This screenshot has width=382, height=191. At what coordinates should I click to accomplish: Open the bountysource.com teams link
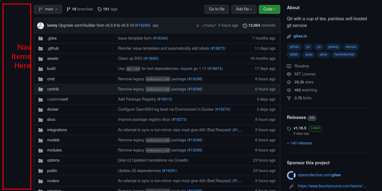[x=332, y=186]
